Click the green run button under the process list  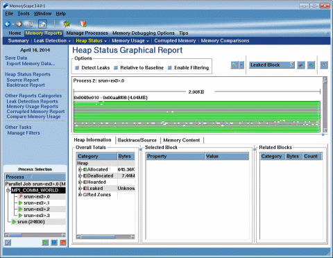point(45,243)
